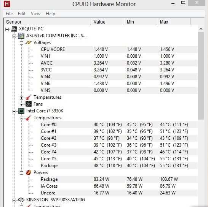The height and width of the screenshot is (207, 208).
Task: Click the XRQUTE-PC label
Action: point(31,29)
